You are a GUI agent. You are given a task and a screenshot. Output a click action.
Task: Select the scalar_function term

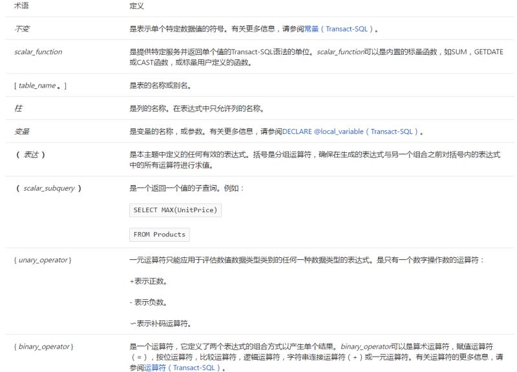38,52
